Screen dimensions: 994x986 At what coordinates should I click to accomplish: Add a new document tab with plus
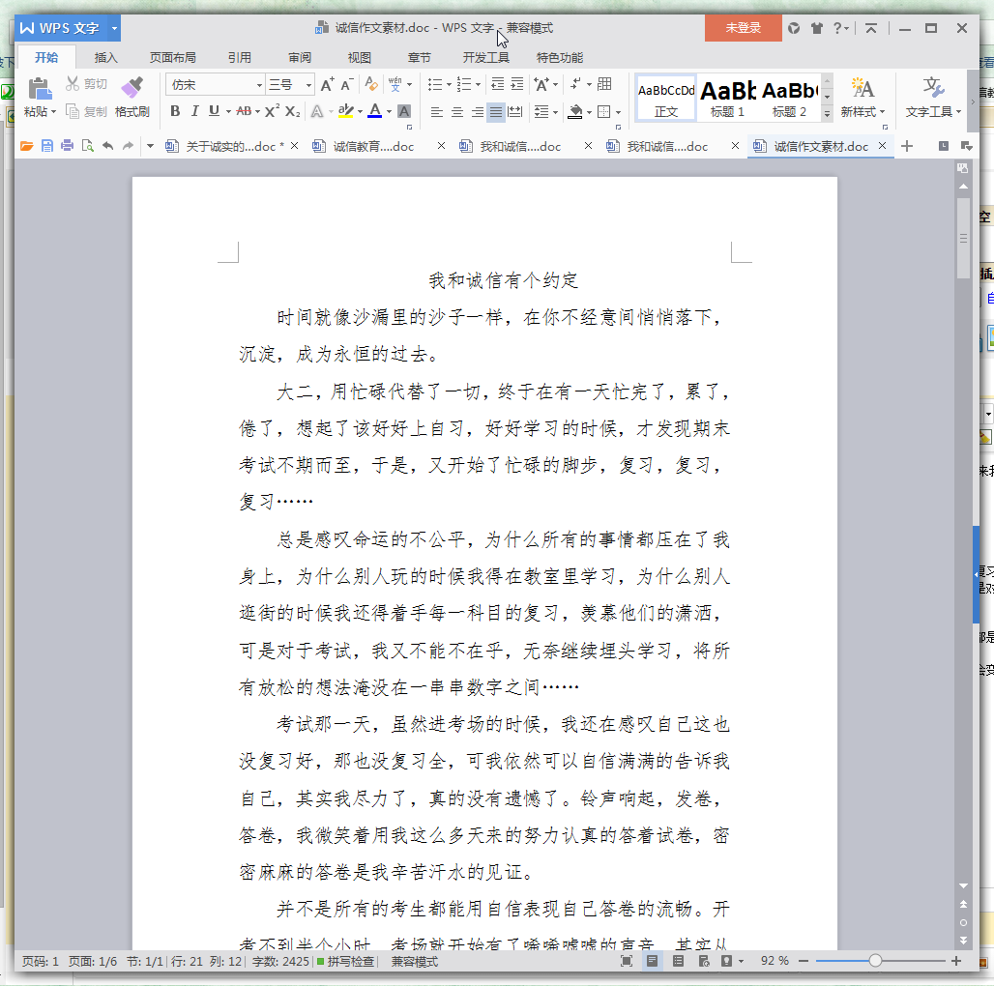(x=907, y=146)
